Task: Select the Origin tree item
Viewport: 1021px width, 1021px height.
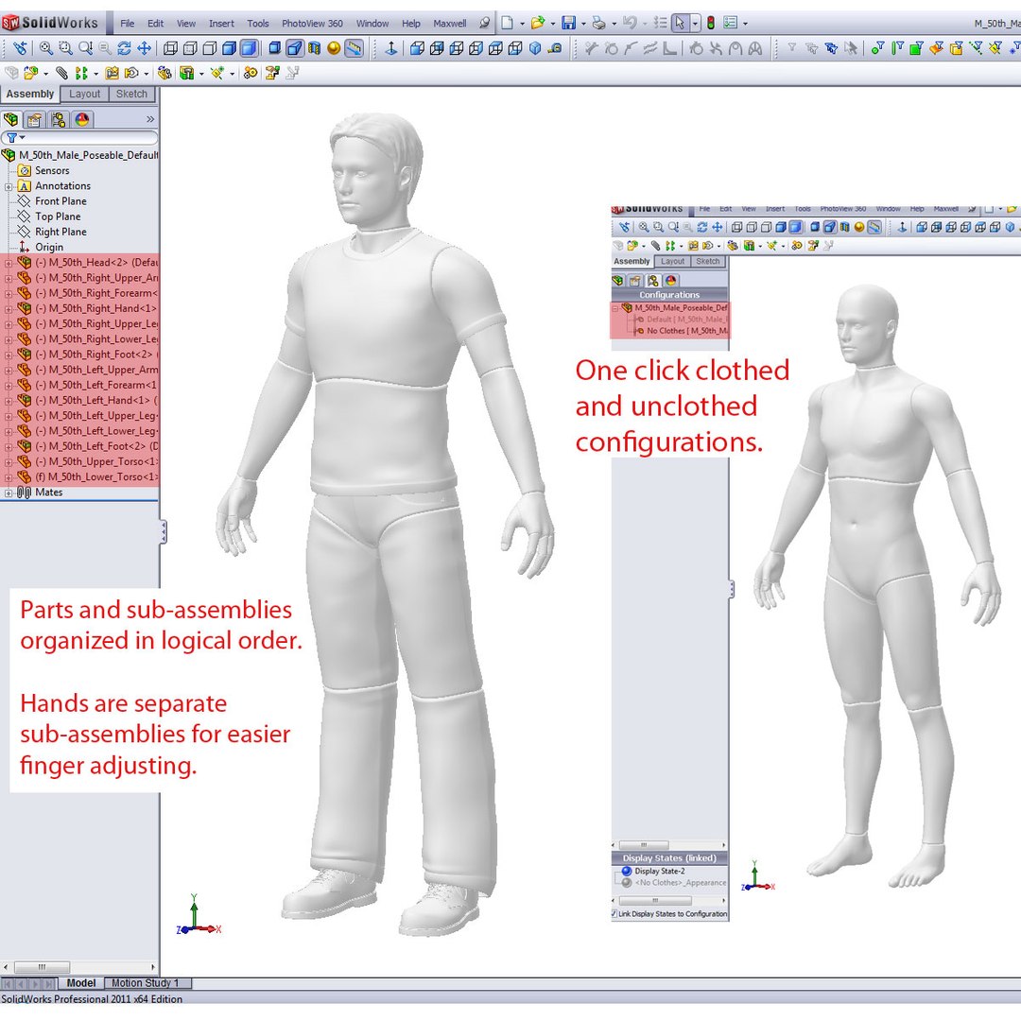Action: coord(41,248)
